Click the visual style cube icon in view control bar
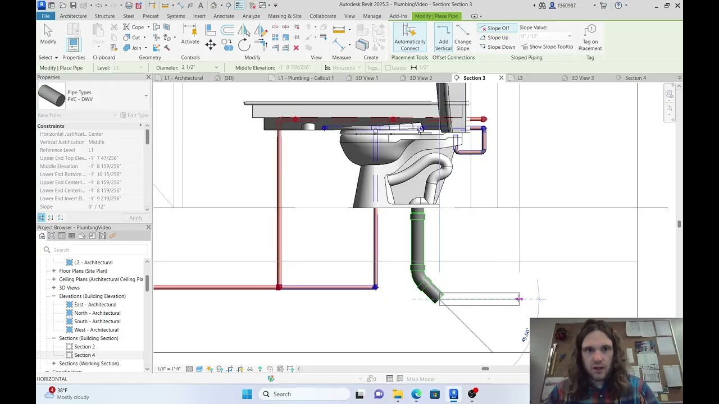Viewport: 719px width, 404px height. tap(199, 369)
